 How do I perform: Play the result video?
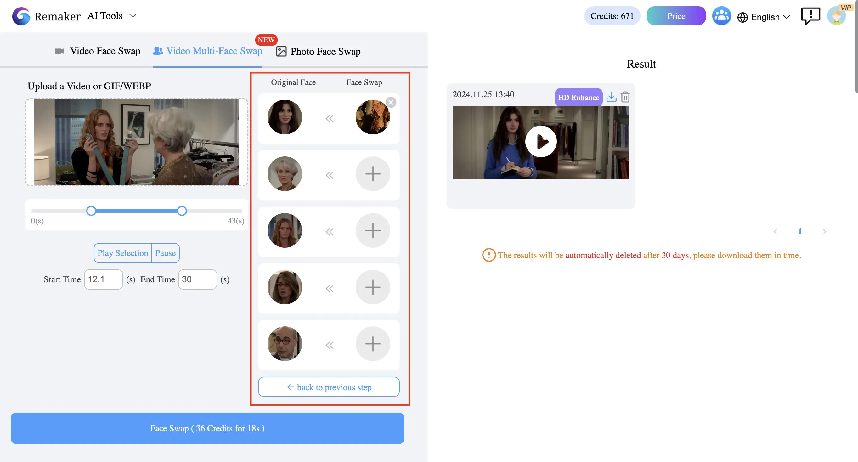(x=541, y=142)
